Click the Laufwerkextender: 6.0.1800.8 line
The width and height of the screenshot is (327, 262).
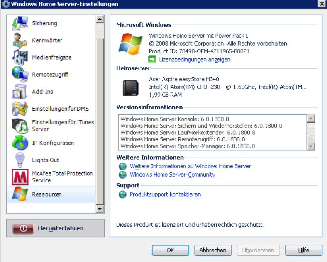pyautogui.click(x=188, y=133)
